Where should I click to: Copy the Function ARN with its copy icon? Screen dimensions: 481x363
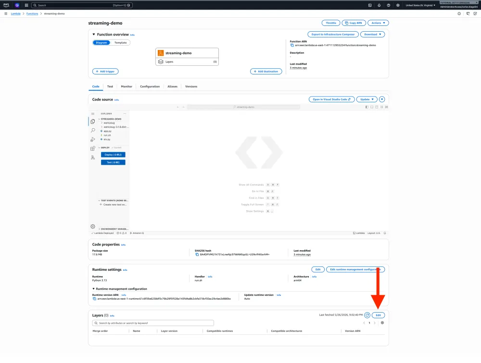[x=292, y=45]
